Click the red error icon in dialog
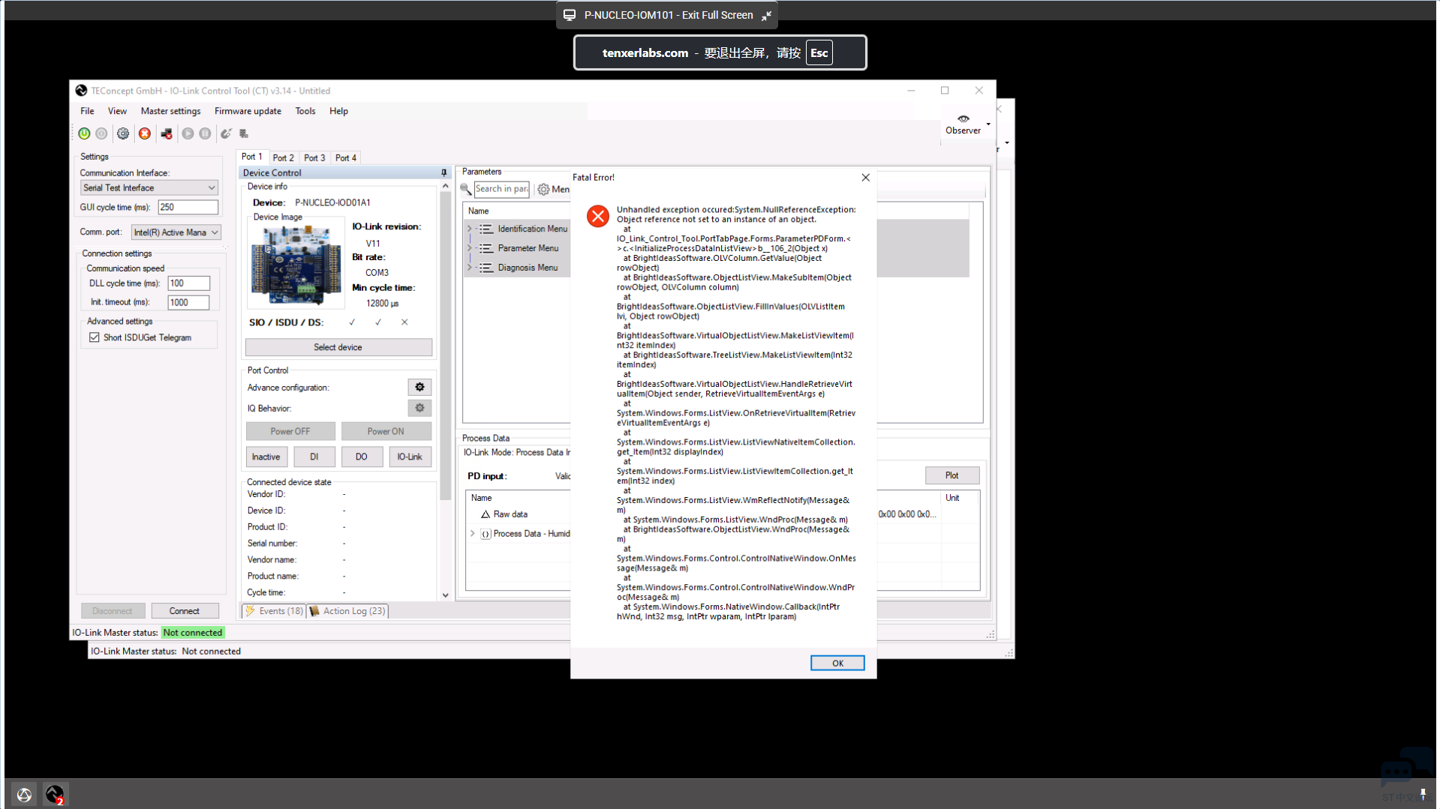The image size is (1440, 809). point(597,217)
